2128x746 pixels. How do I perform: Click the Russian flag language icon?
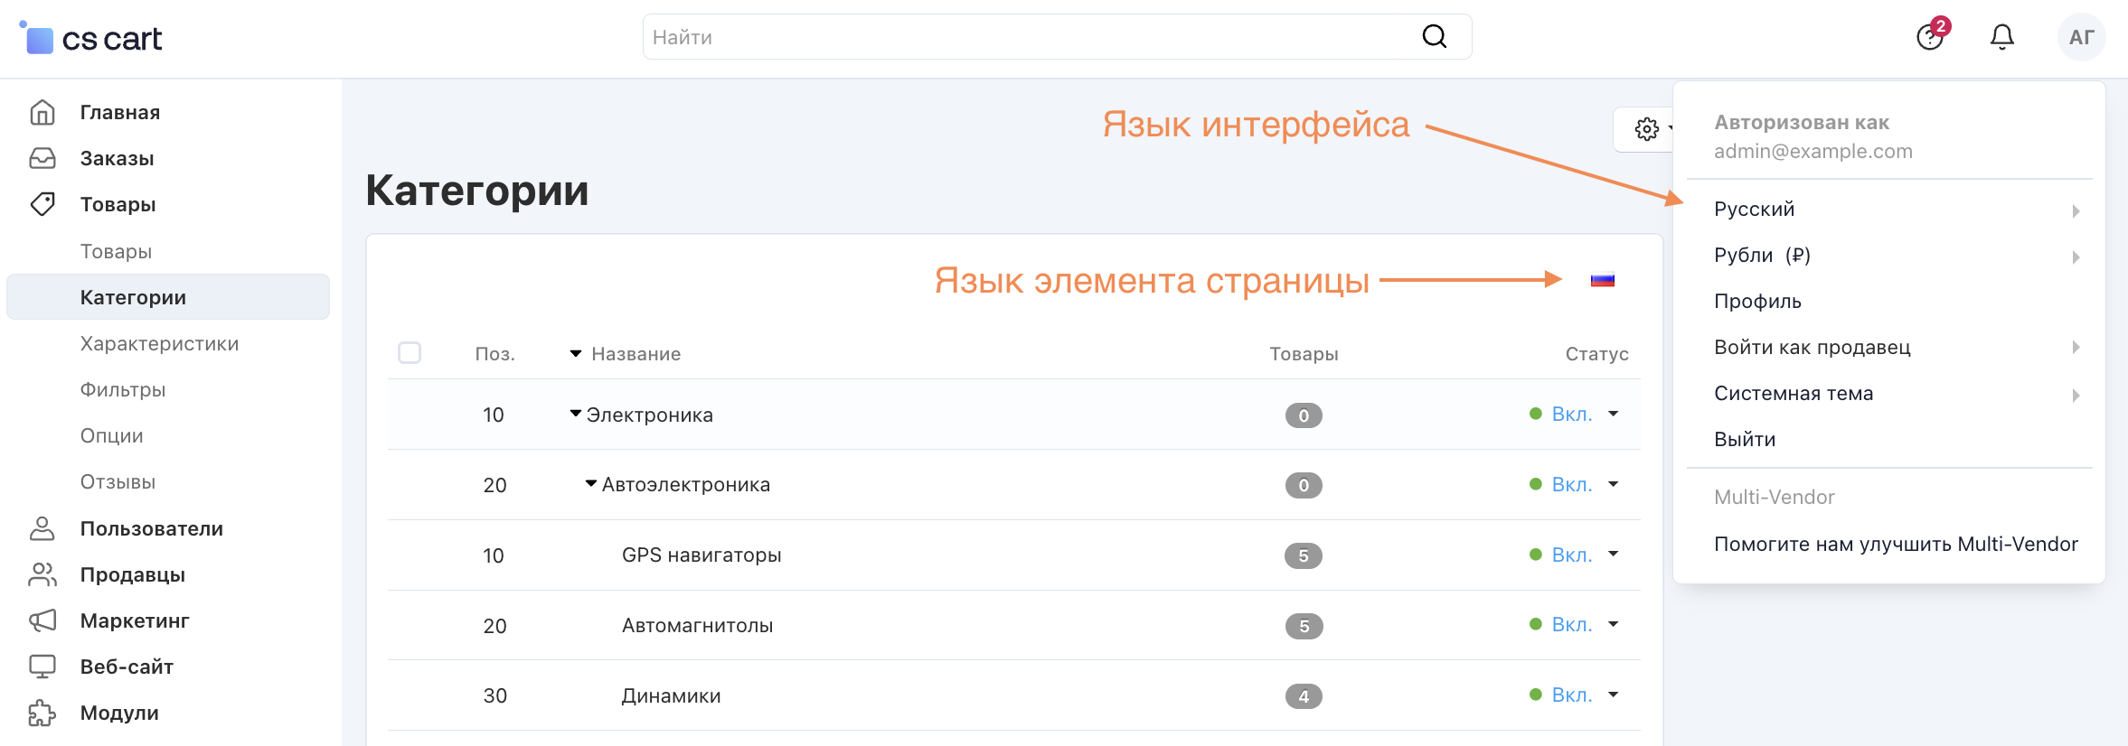pos(1602,280)
